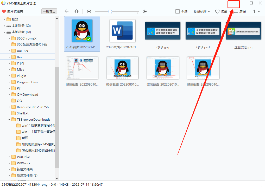
Task: Click the back arrow navigation icon
Action: click(x=67, y=11)
